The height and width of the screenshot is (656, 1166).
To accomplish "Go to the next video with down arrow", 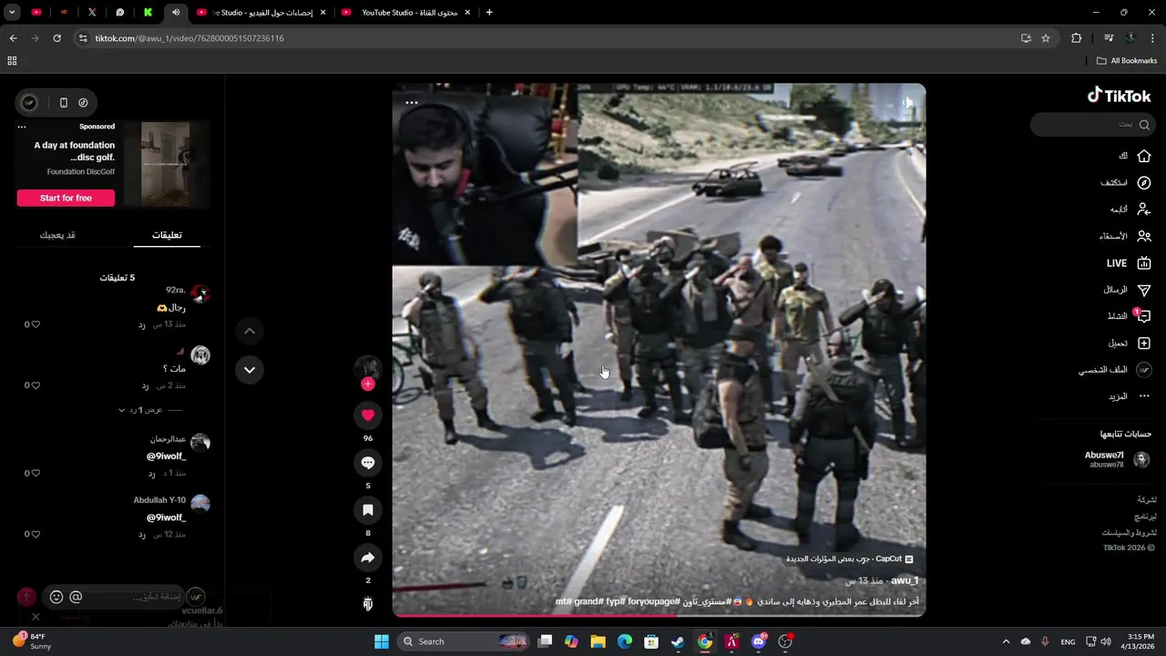I will (250, 370).
